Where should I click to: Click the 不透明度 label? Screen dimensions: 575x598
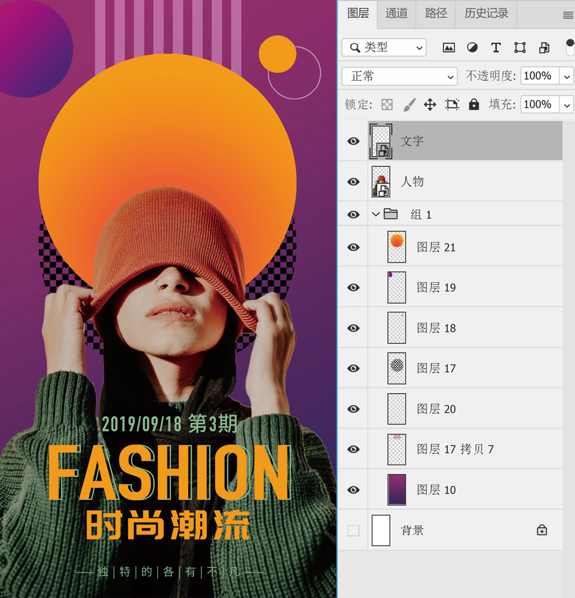coord(491,76)
